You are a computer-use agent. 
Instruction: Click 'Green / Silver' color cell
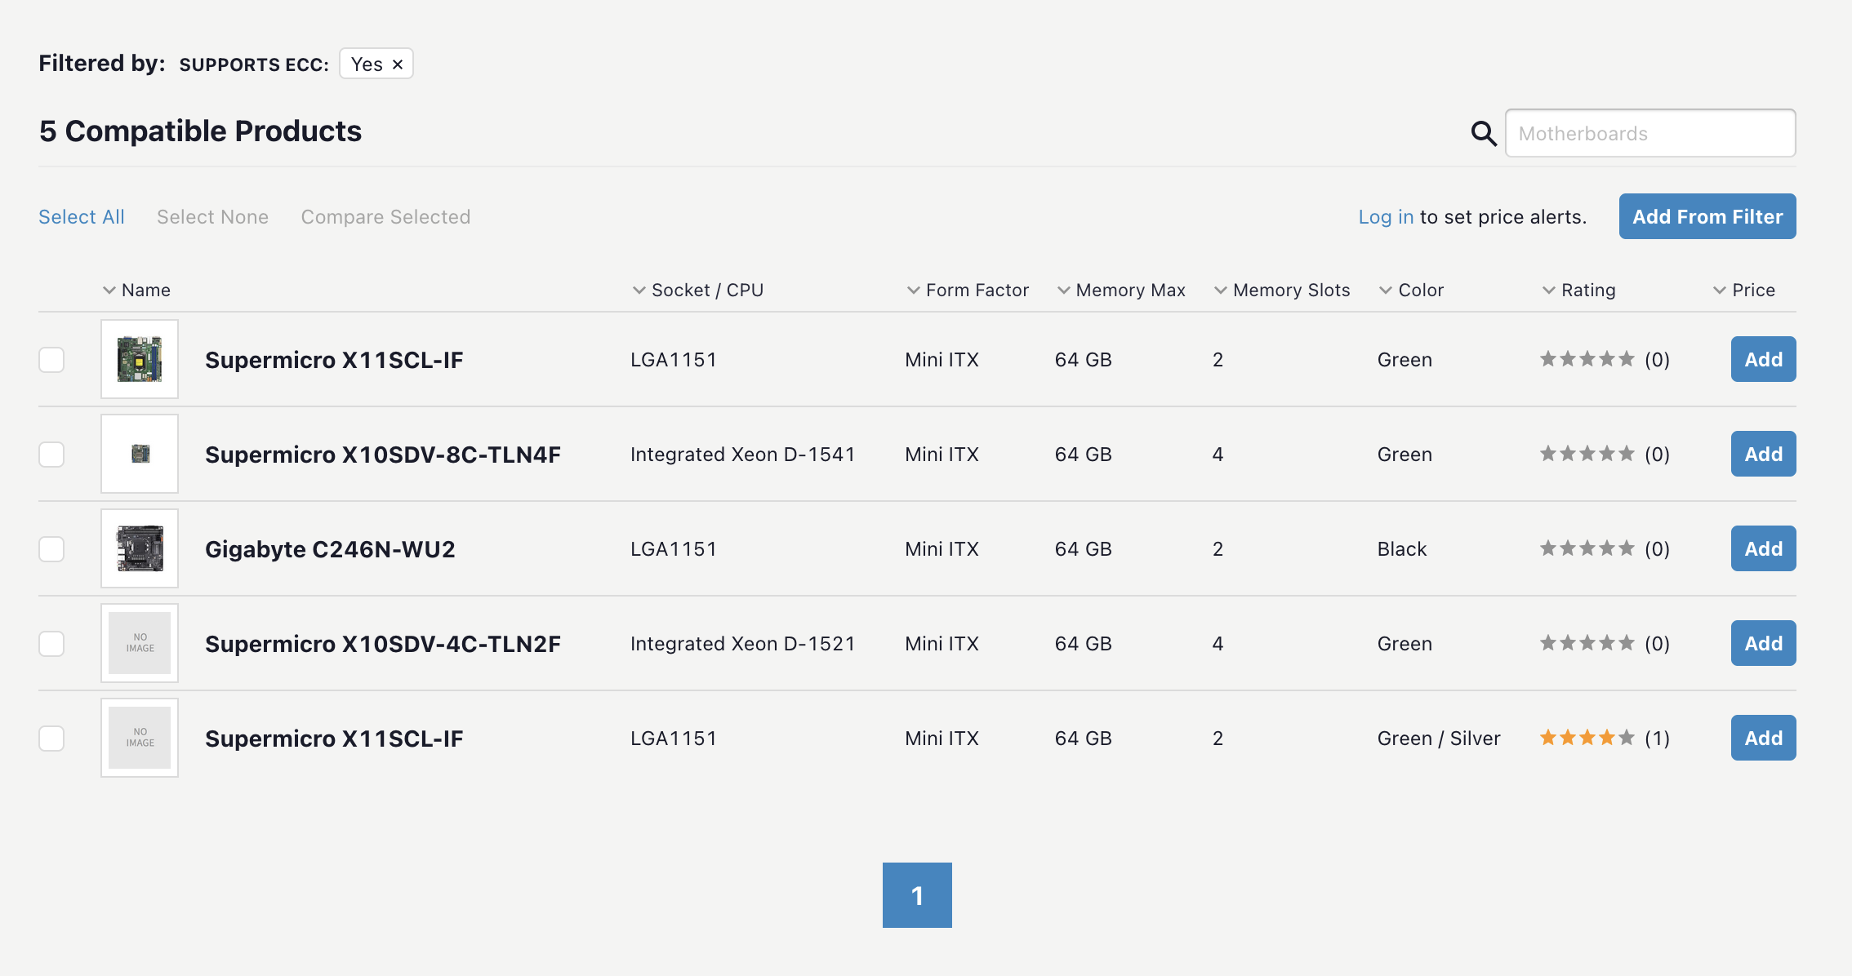tap(1439, 739)
